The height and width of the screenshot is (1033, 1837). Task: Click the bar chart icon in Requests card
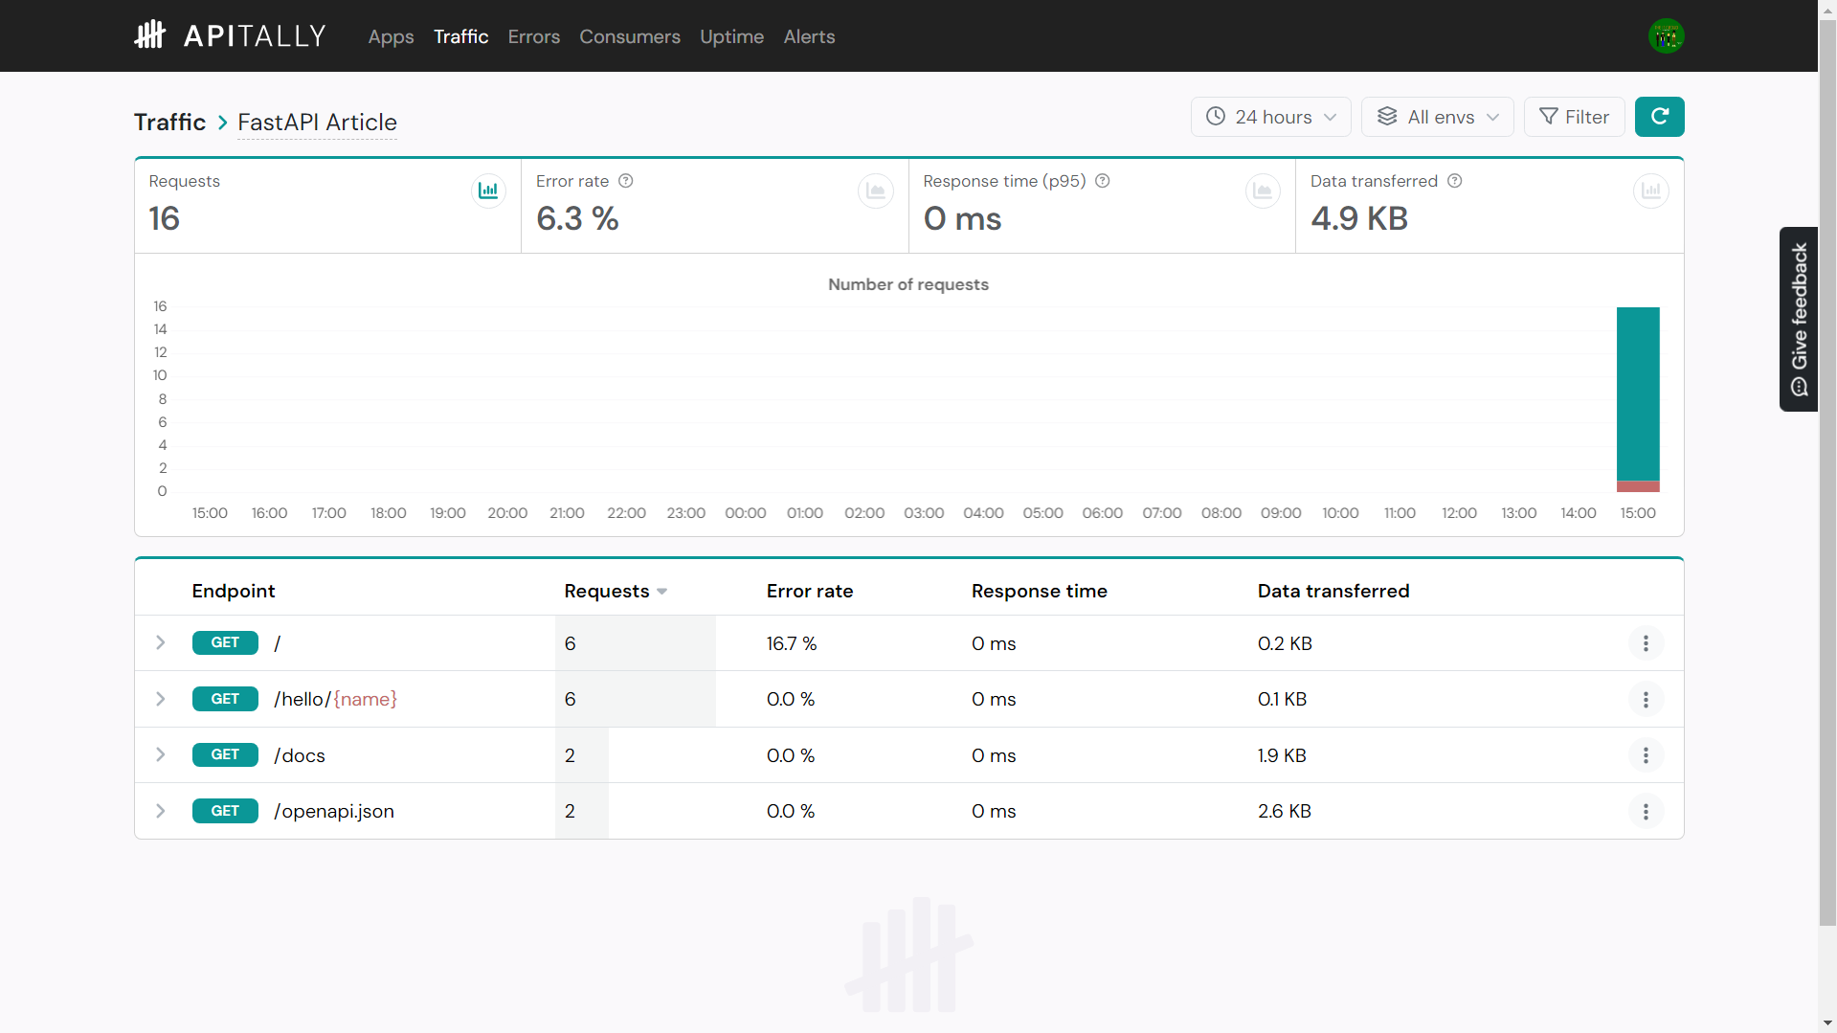(488, 191)
